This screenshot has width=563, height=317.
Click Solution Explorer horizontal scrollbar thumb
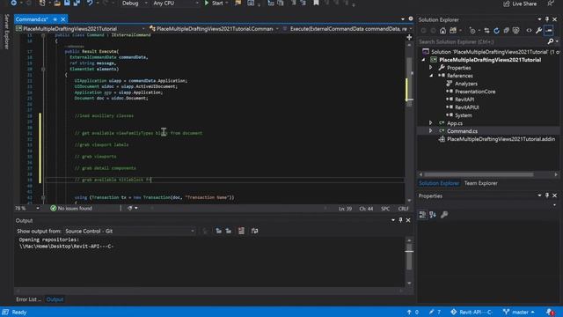[479, 174]
